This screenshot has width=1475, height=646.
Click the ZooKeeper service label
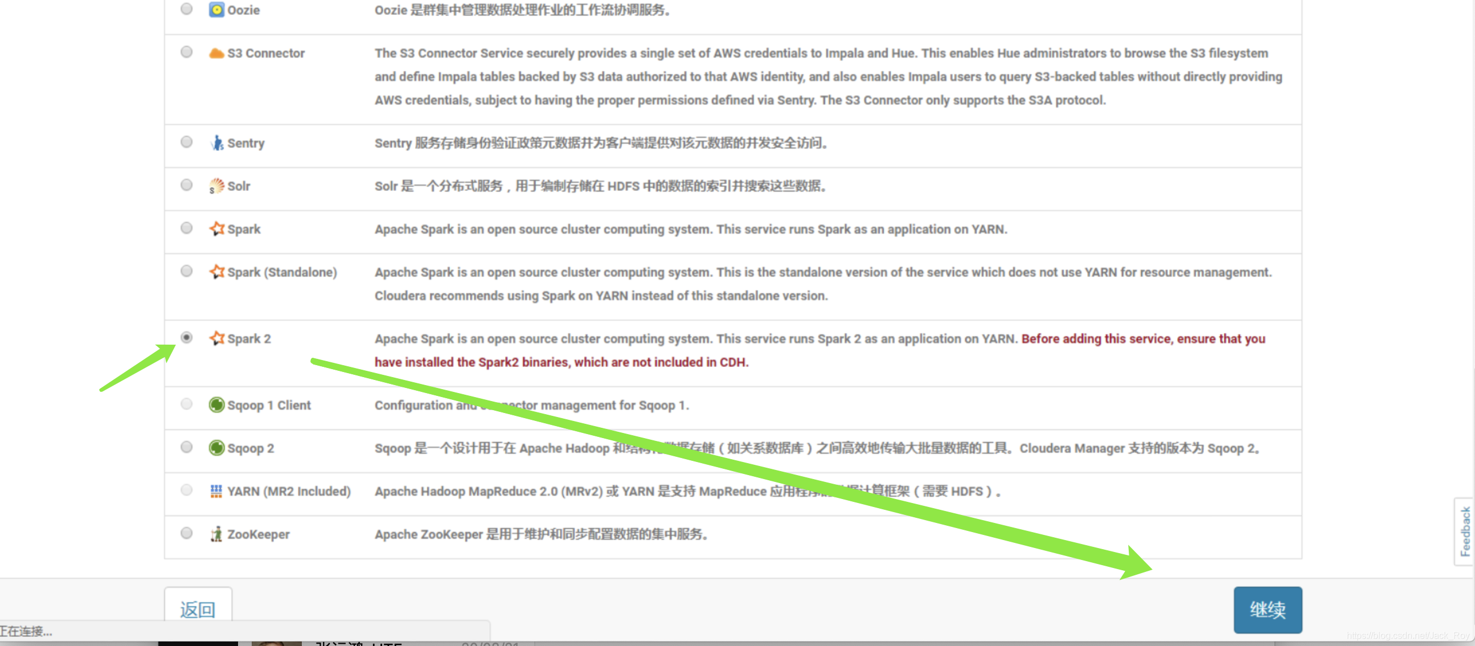click(x=259, y=534)
